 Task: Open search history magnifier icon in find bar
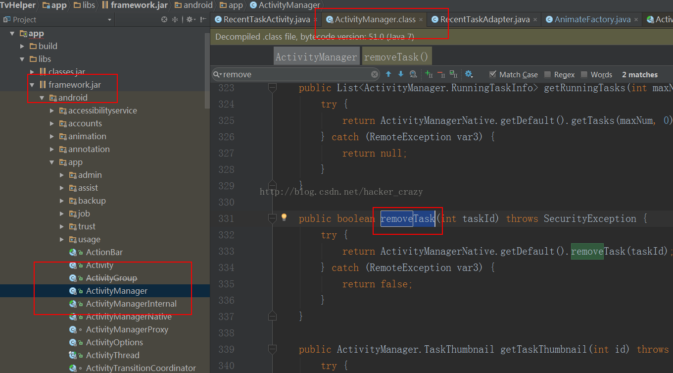click(x=217, y=74)
